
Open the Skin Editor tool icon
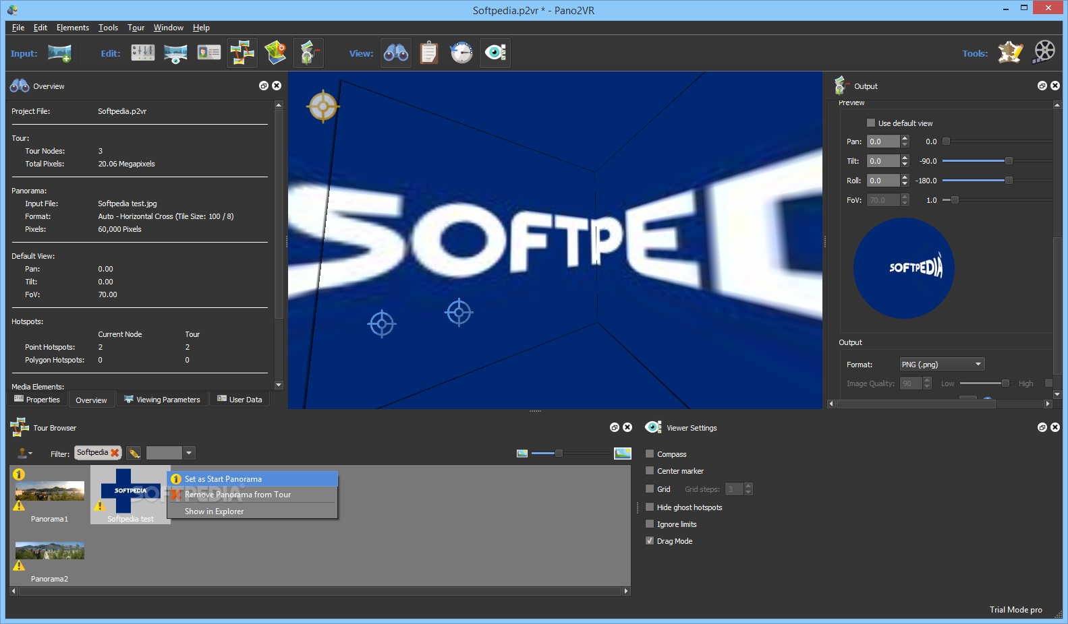click(x=1010, y=52)
